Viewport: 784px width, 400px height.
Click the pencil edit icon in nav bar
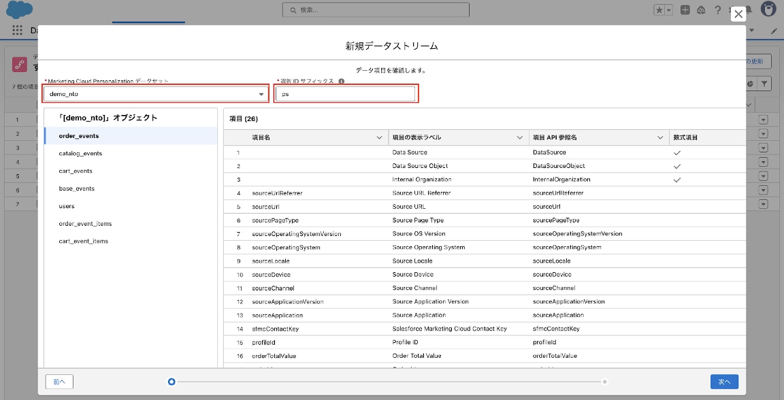(774, 31)
